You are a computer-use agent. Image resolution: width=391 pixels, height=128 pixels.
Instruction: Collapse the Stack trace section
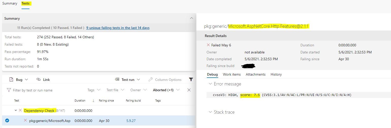coord(210,112)
